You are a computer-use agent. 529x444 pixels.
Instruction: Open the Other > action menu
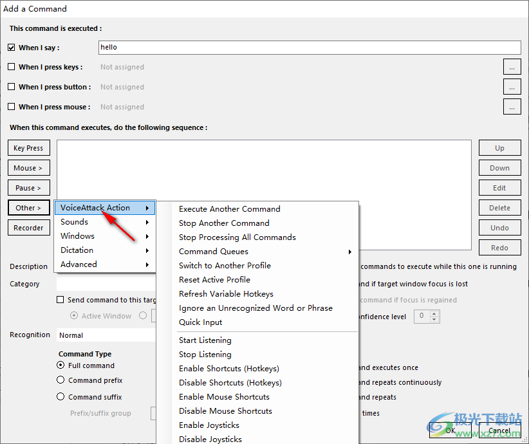tap(29, 207)
